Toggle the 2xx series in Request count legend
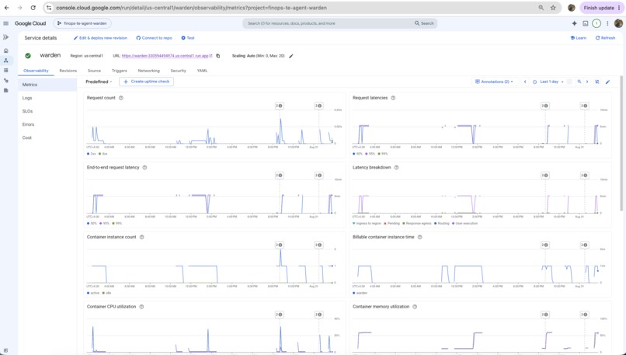The width and height of the screenshot is (626, 355). pos(92,154)
